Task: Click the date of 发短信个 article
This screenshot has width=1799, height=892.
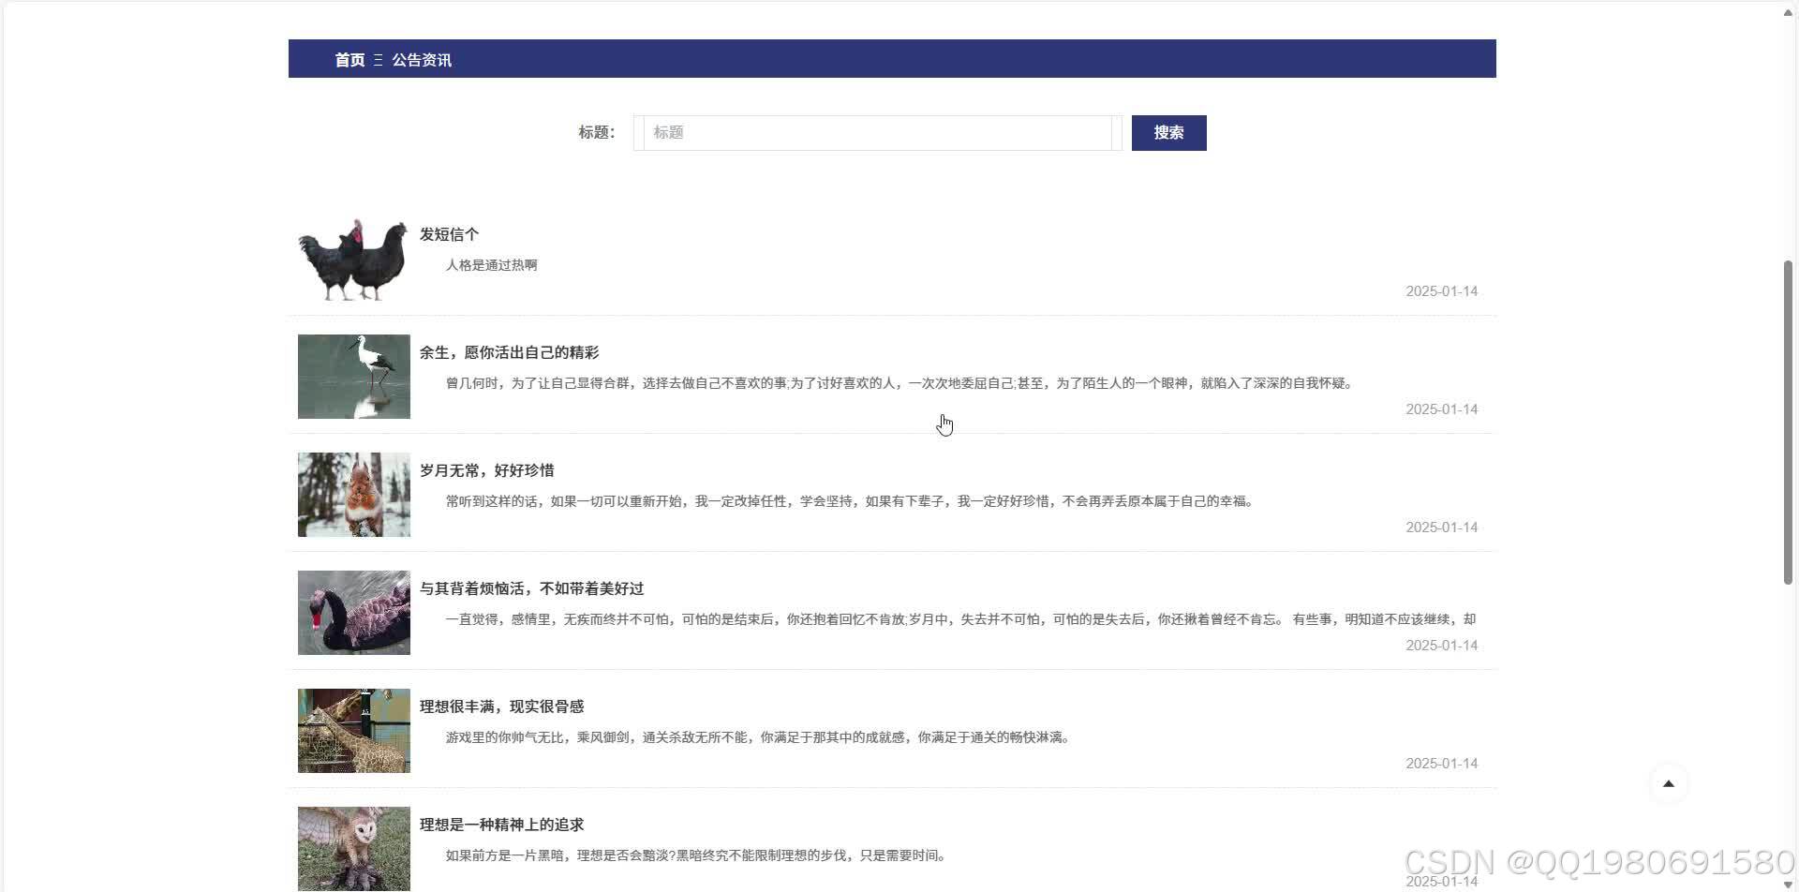Action: click(1441, 291)
